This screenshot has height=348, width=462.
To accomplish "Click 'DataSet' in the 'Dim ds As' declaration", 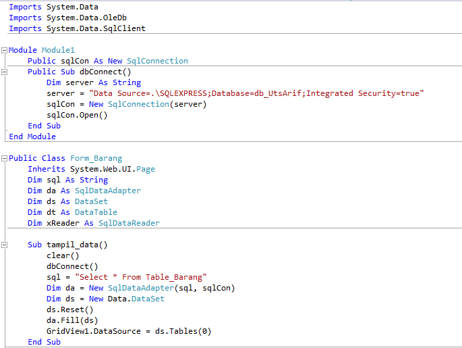I will tap(91, 201).
